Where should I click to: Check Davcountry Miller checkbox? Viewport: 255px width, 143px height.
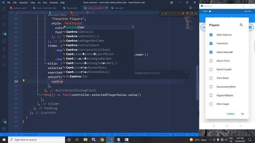211,87
